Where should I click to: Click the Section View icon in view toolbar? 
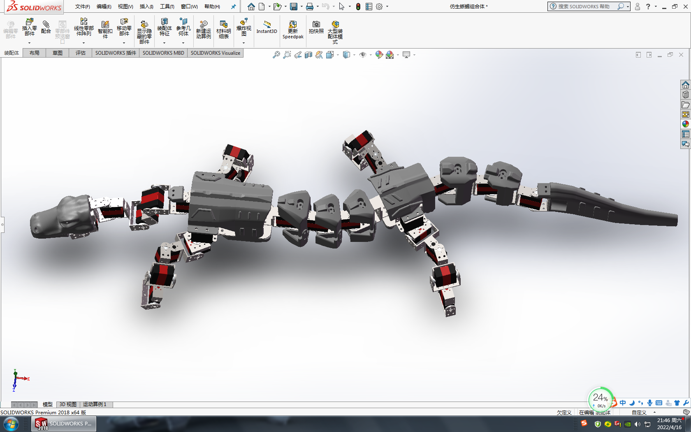[x=308, y=55]
